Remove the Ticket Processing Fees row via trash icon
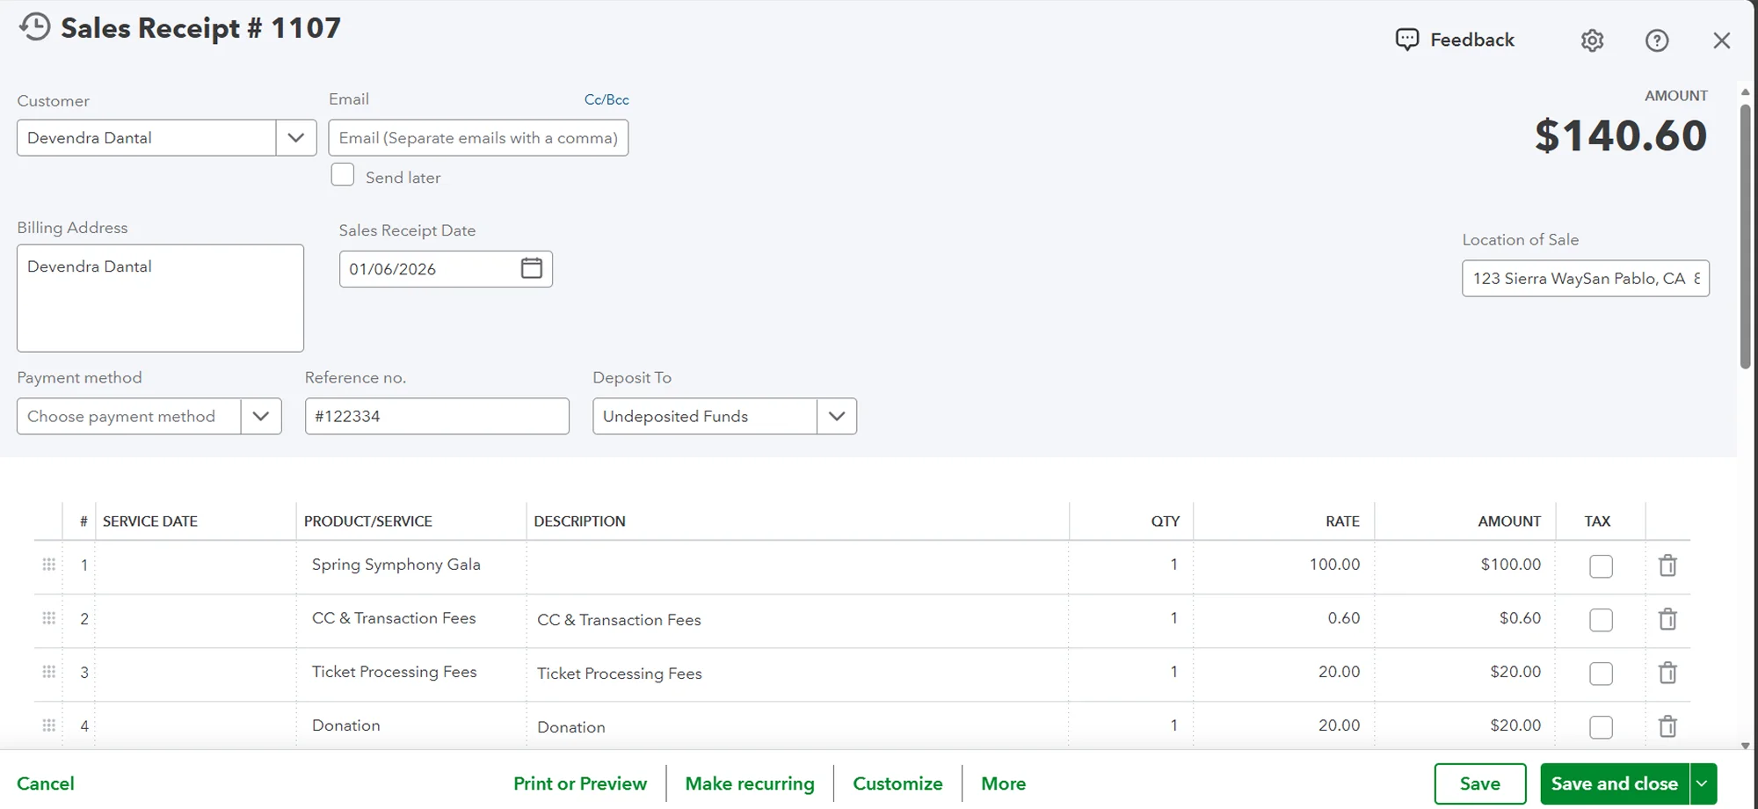The image size is (1758, 809). click(1667, 673)
